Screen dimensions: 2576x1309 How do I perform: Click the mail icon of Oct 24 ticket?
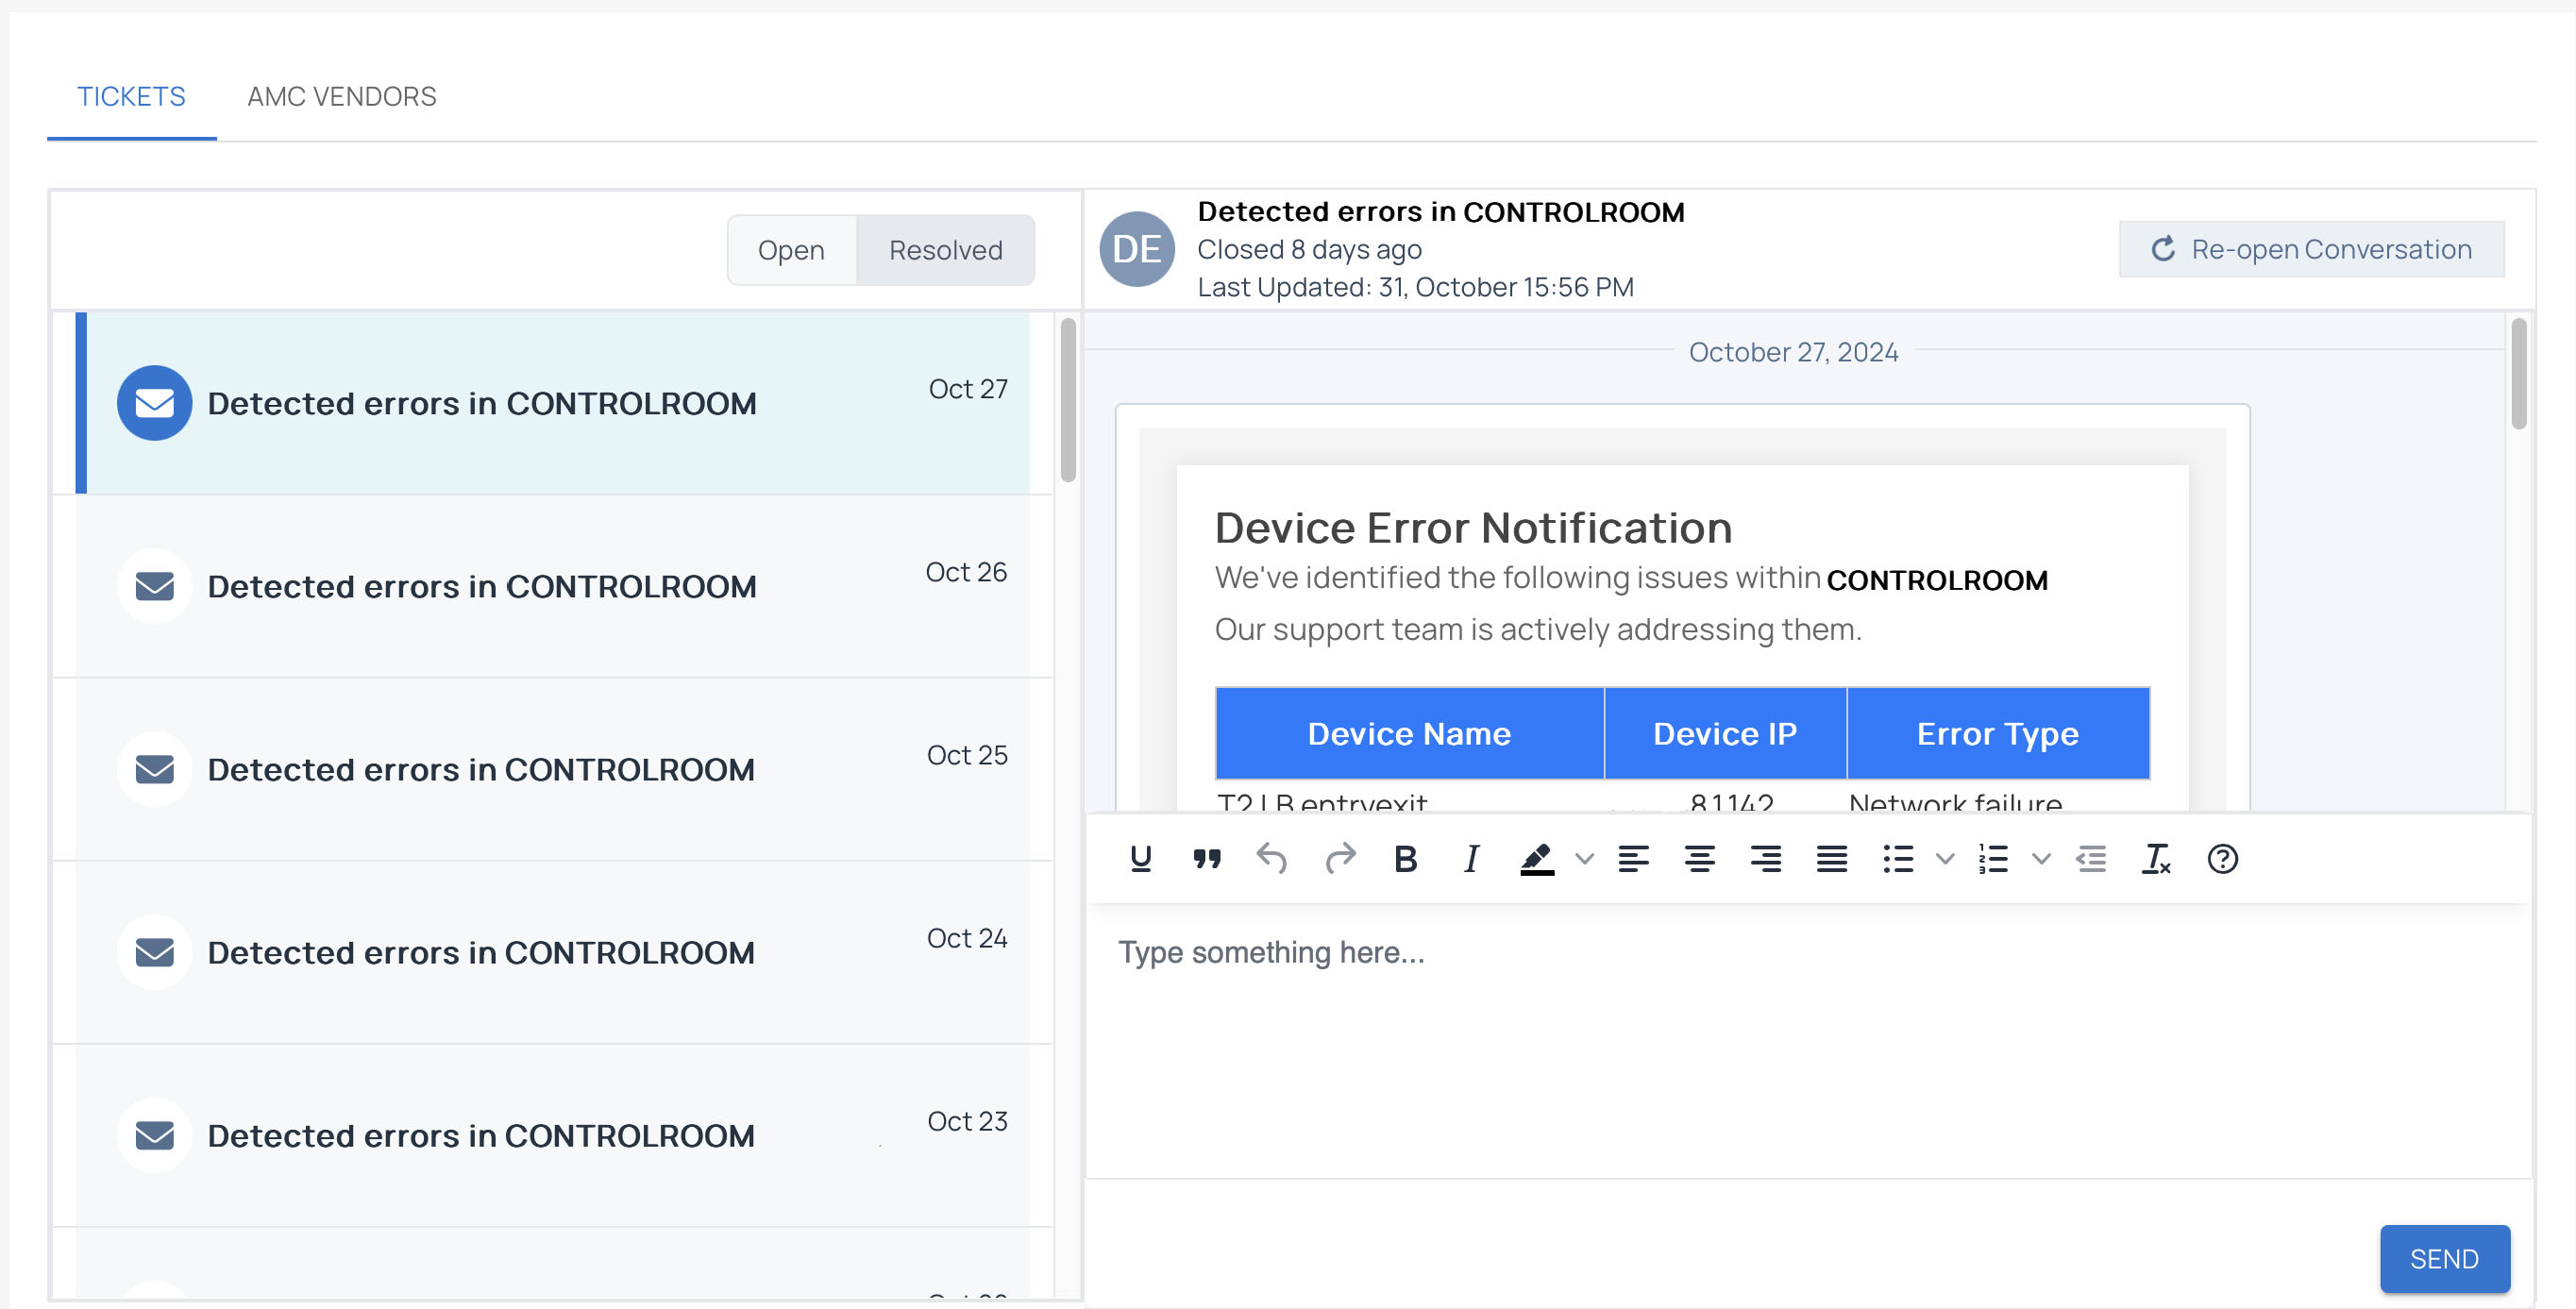[154, 952]
